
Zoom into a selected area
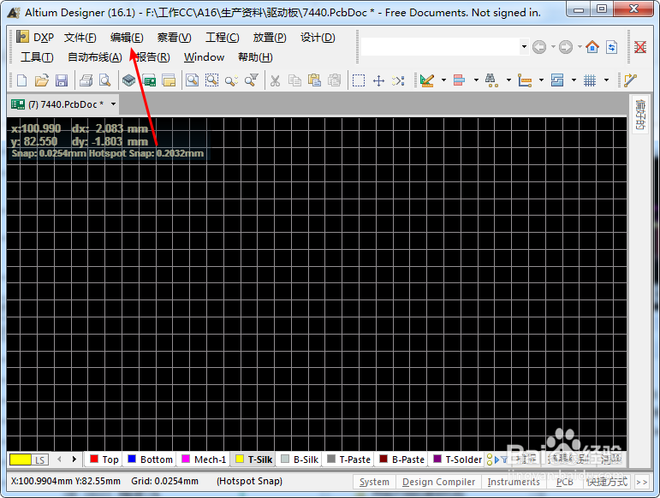pyautogui.click(x=211, y=80)
